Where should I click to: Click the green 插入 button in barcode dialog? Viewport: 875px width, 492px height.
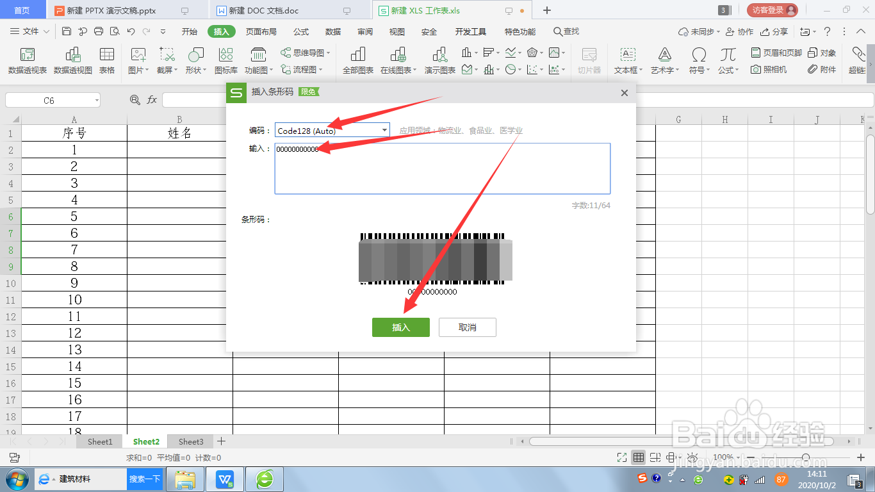tap(401, 327)
